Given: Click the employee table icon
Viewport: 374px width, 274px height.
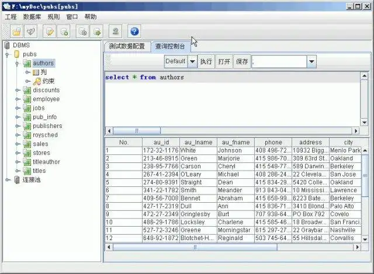Looking at the screenshot, I should [27, 99].
